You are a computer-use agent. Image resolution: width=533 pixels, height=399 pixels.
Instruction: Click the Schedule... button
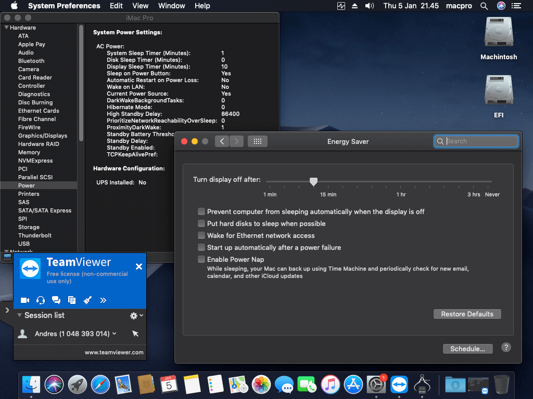click(467, 349)
